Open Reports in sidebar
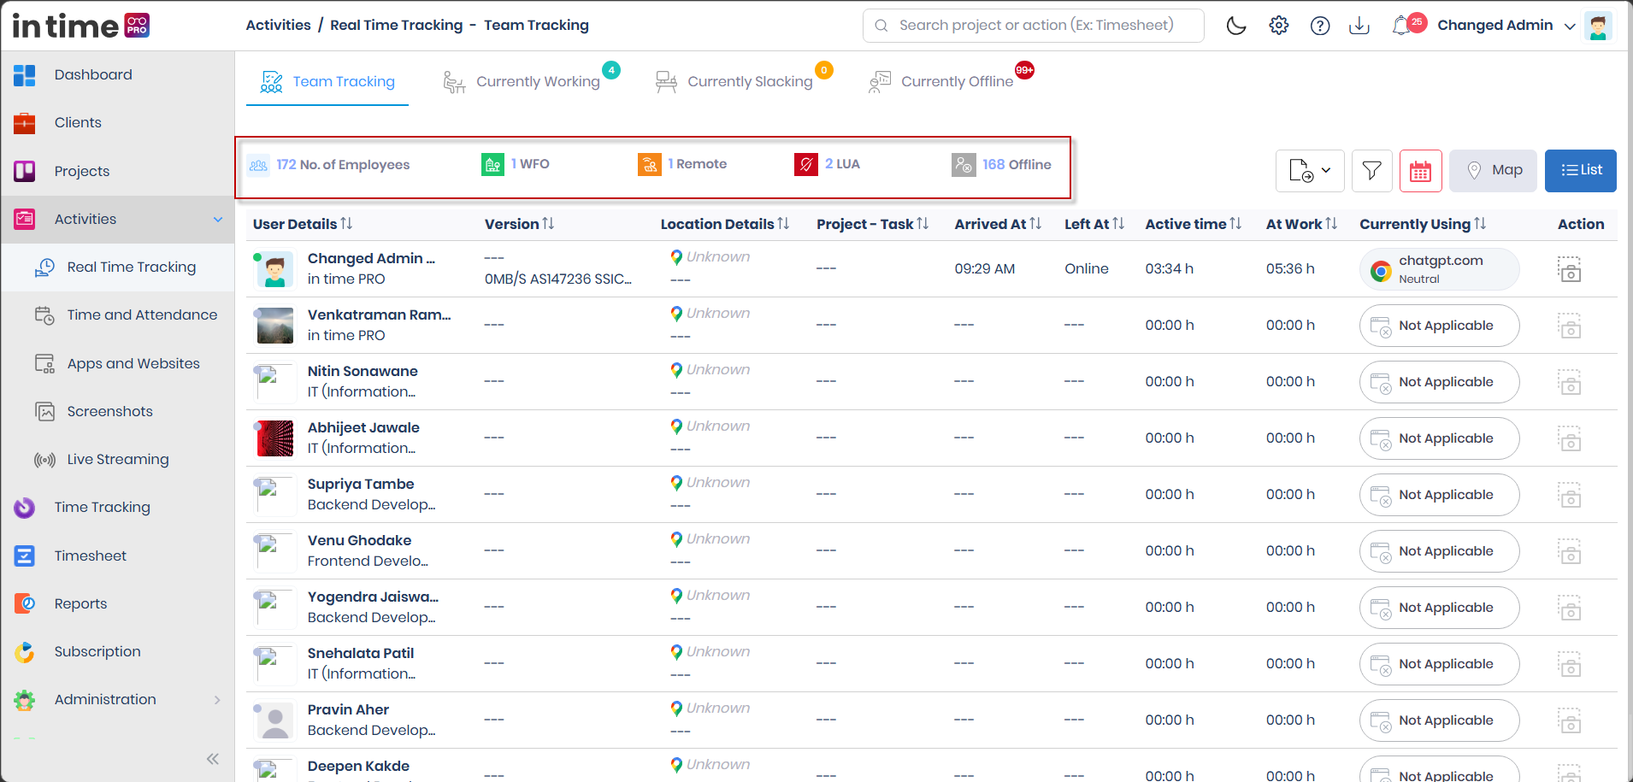 (x=117, y=603)
